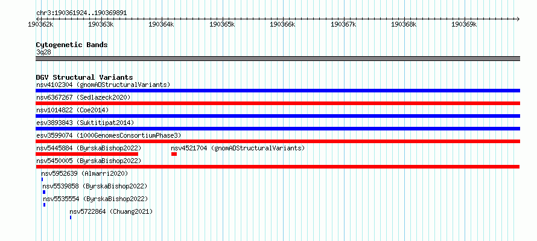Click the blue bar under esv3893843
537x241 pixels.
point(278,129)
